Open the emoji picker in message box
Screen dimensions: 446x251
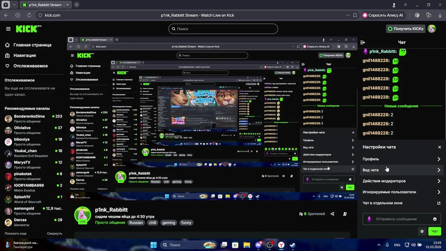[x=435, y=219]
